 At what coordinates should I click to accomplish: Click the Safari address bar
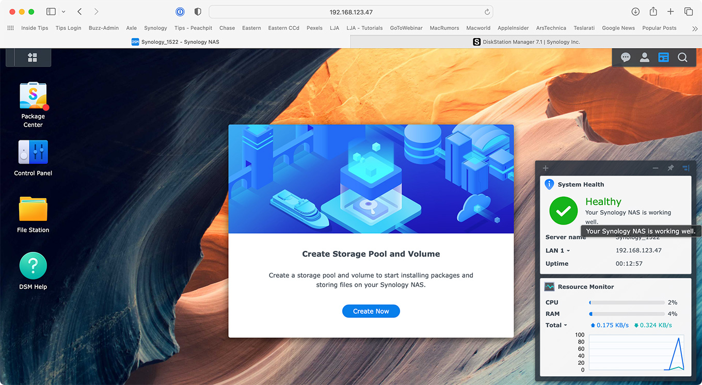350,12
